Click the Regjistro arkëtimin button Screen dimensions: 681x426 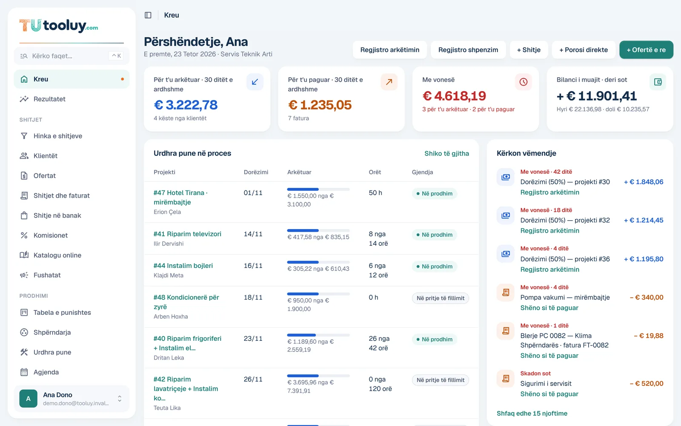click(x=389, y=50)
